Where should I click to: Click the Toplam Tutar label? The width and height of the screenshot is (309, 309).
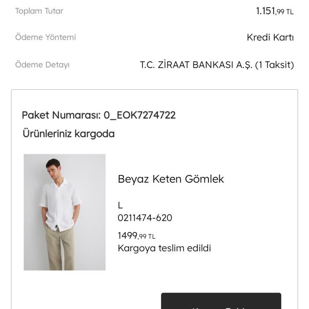click(39, 11)
